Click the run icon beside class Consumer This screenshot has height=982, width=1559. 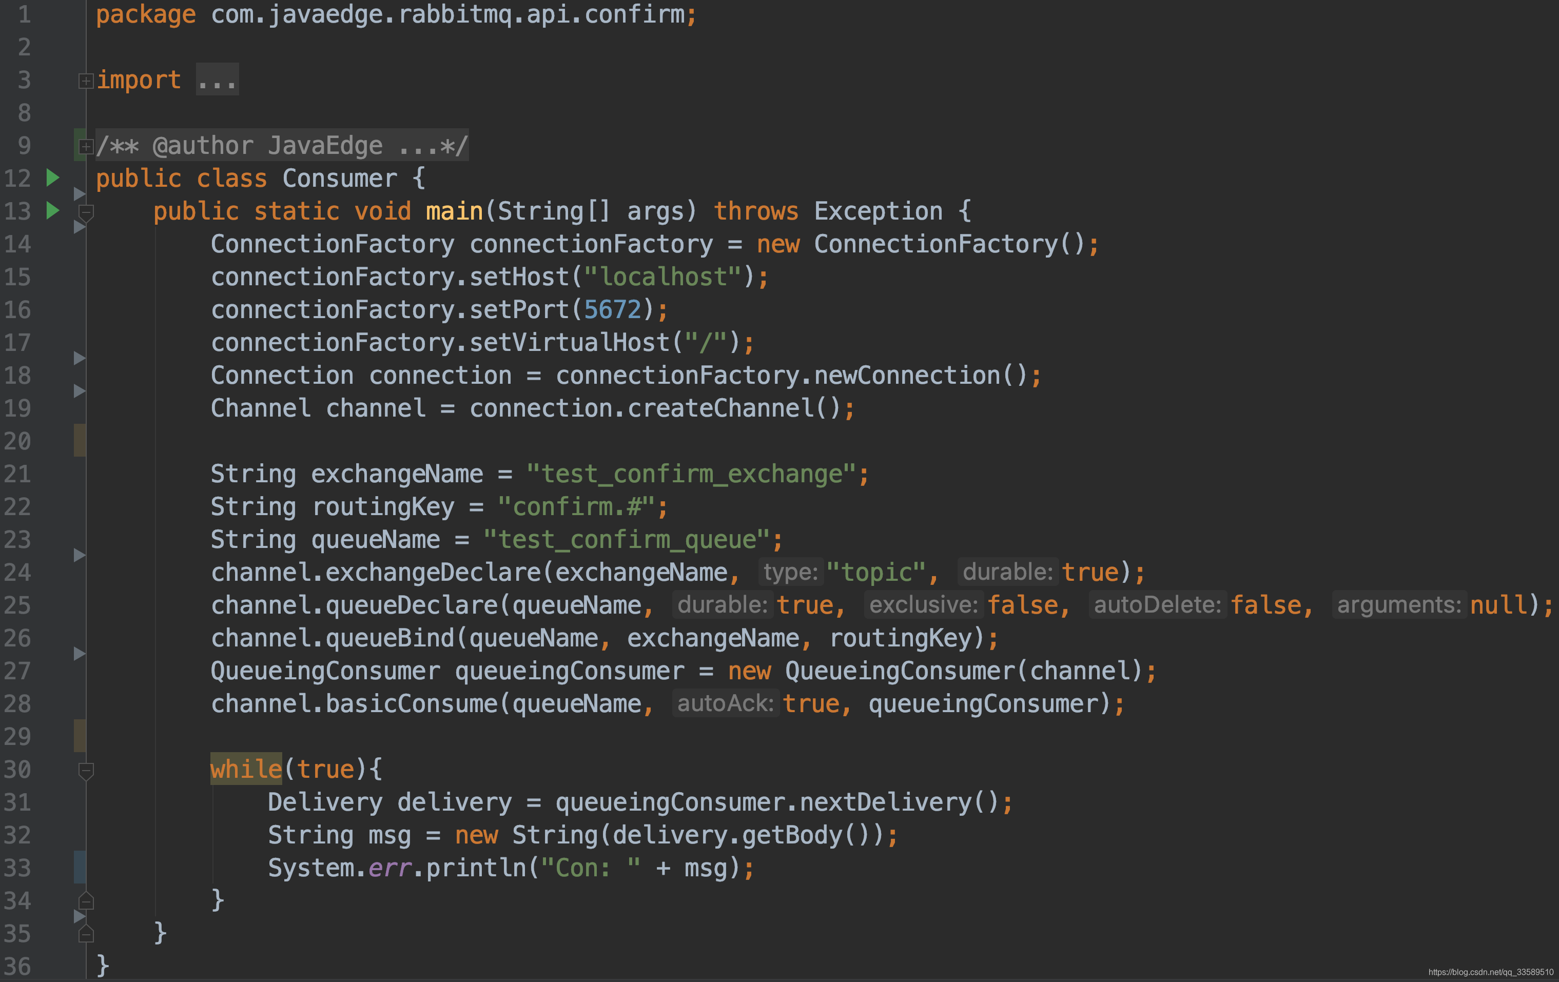point(53,178)
